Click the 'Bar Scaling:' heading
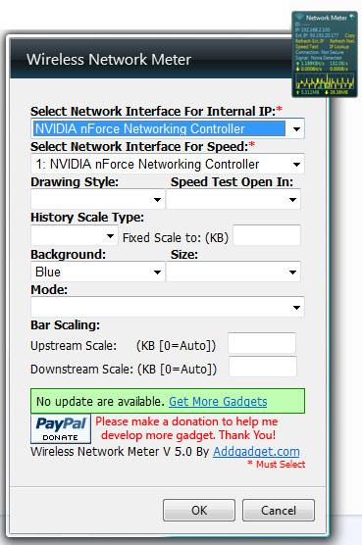Image resolution: width=362 pixels, height=545 pixels. [66, 325]
